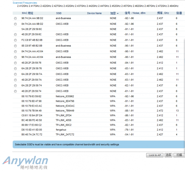Click SSID fengshuo
Screen dimensions: 185x171
coord(61,130)
